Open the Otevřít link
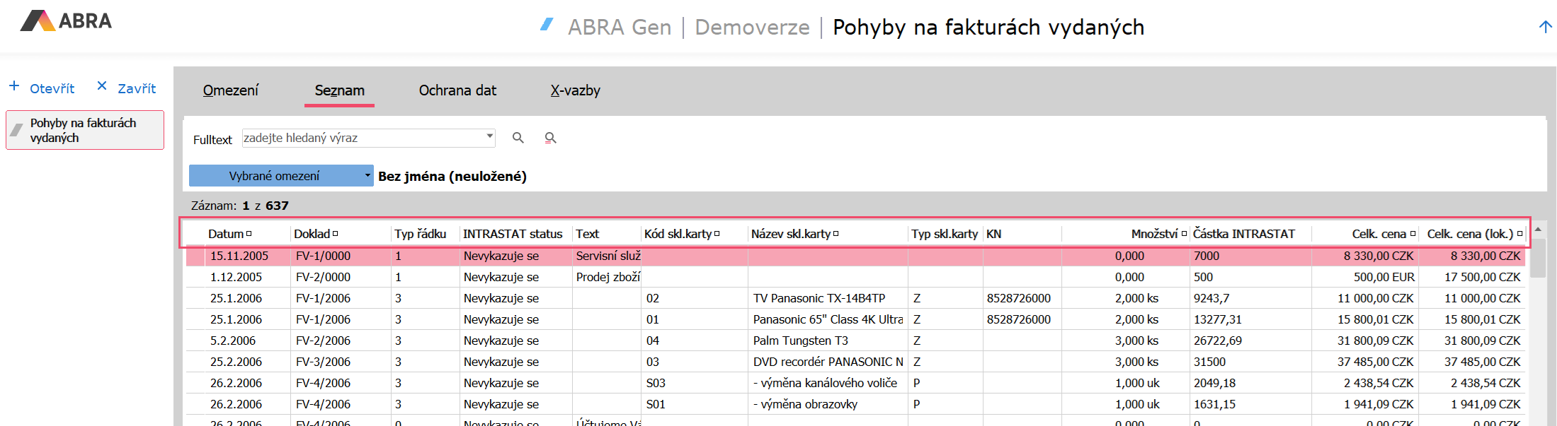The height and width of the screenshot is (426, 1557). (x=52, y=88)
